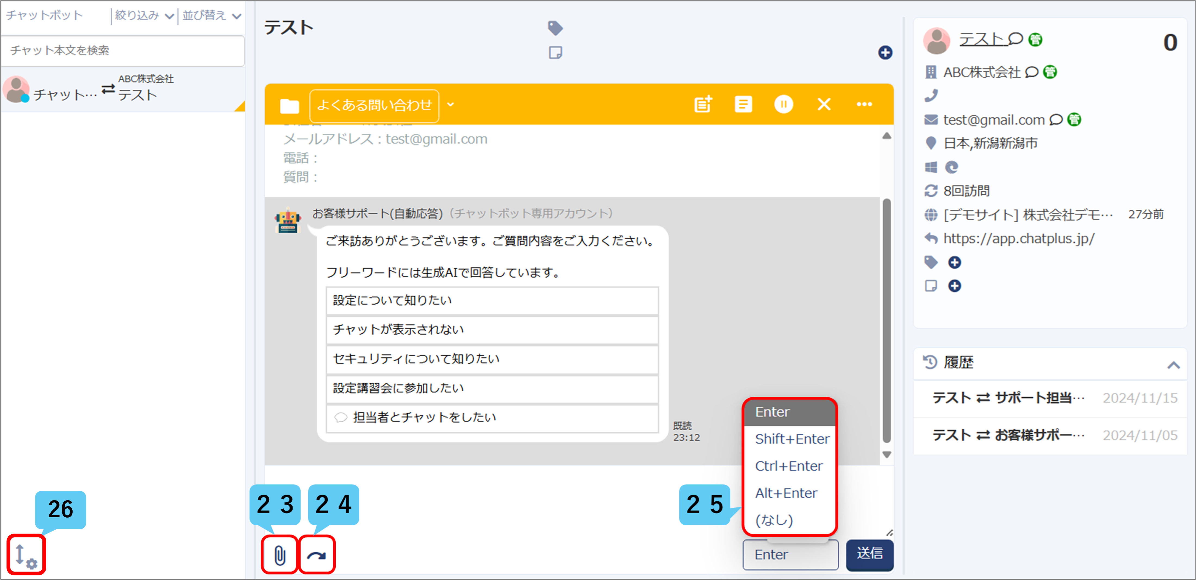
Task: Click the curved arrow transfer chat icon
Action: [x=316, y=555]
